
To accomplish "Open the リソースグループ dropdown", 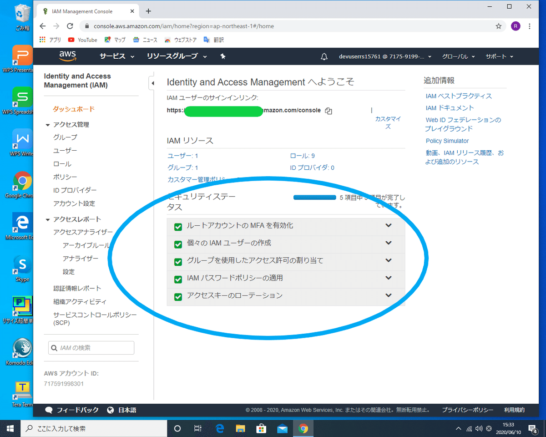I will coord(177,56).
